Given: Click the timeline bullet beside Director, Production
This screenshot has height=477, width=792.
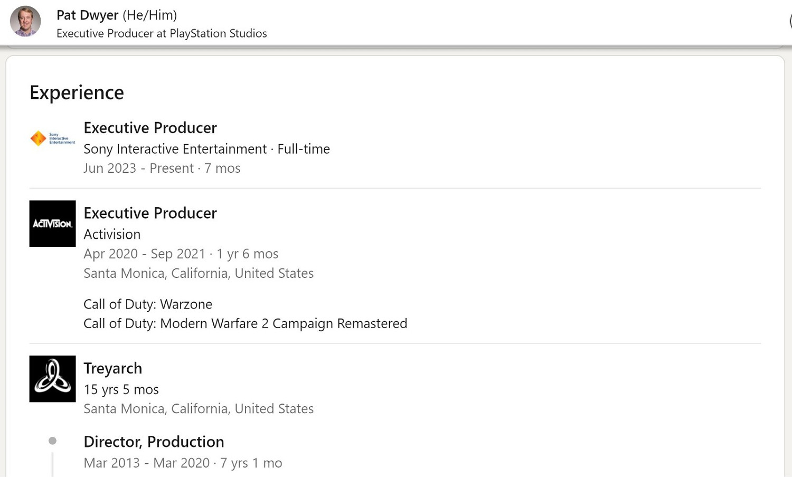Looking at the screenshot, I should tap(52, 441).
